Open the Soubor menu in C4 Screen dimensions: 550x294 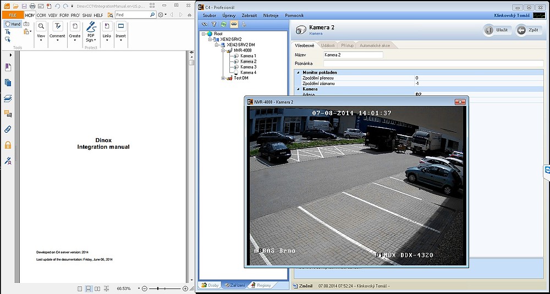(x=210, y=15)
